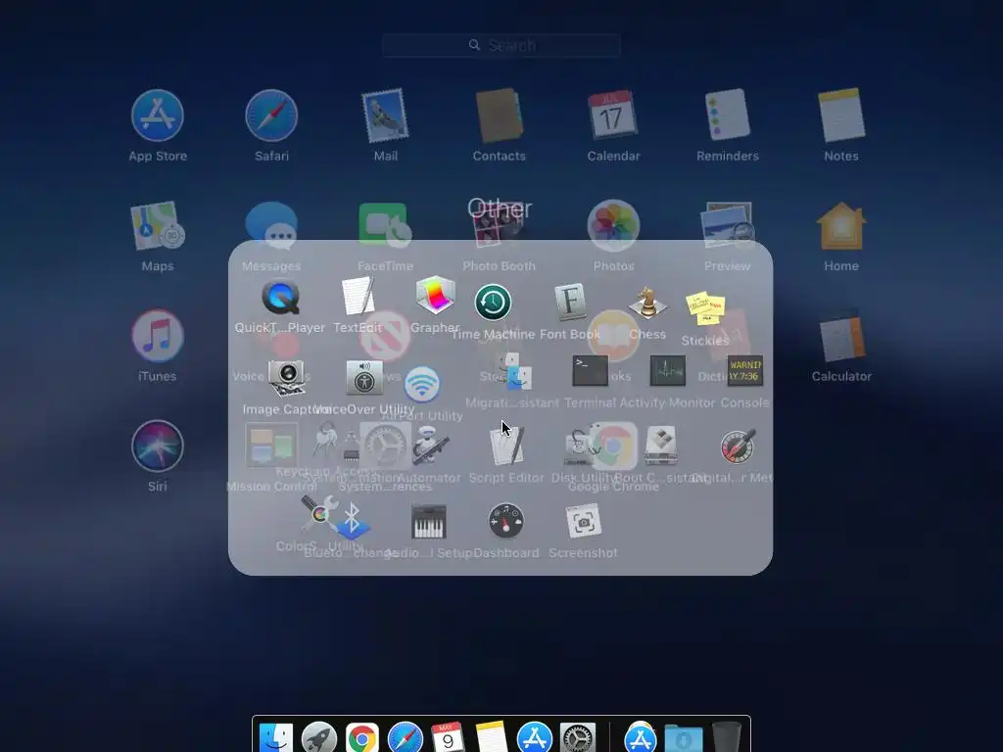Launch Bluetooth File Exchange

[x=352, y=521]
